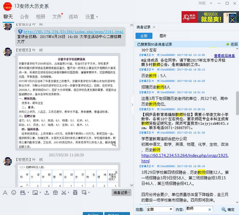Switch to the 公告 tab

[x=24, y=17]
